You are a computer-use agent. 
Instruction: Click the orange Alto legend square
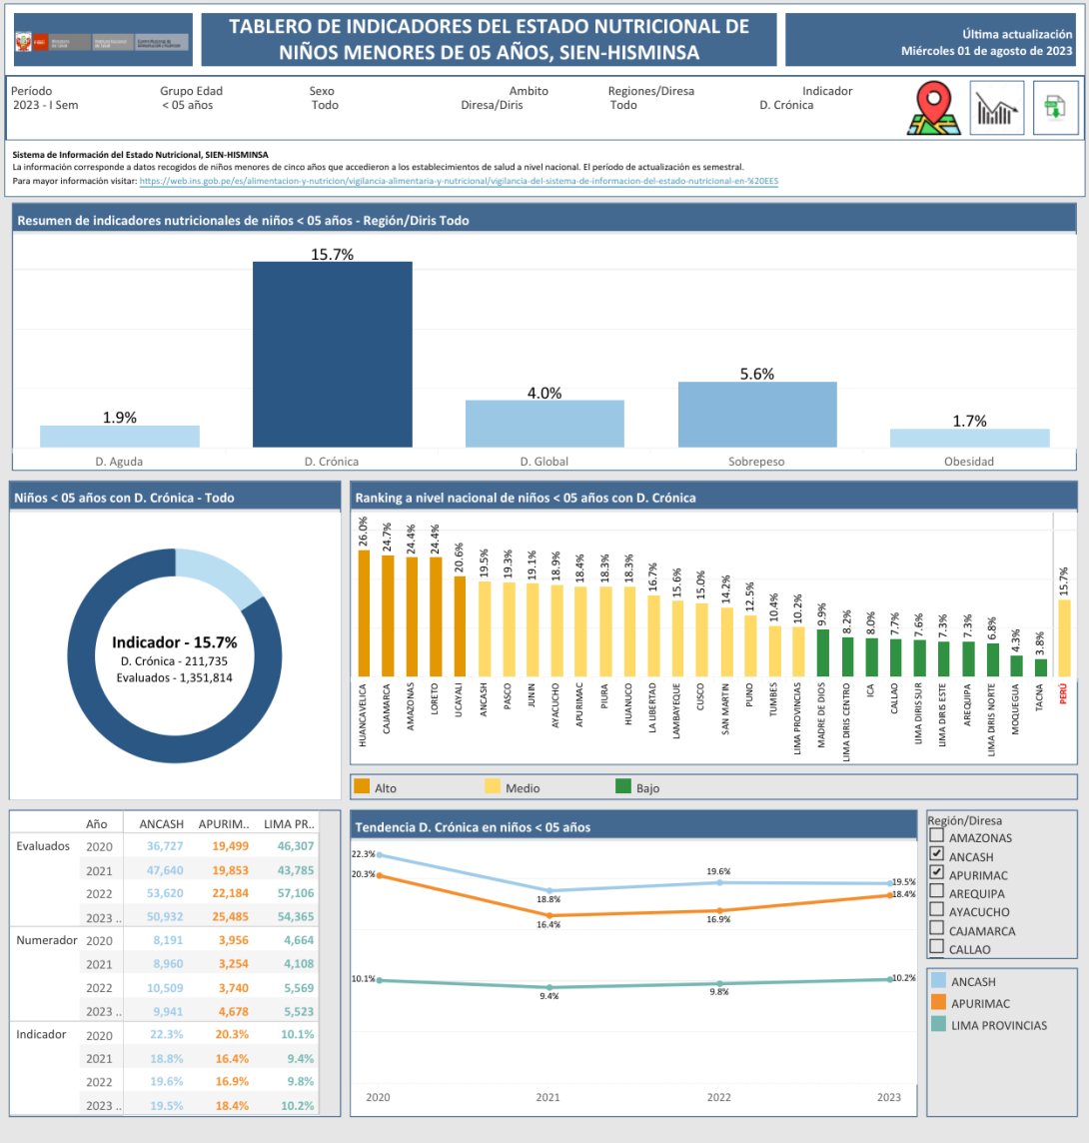[362, 787]
